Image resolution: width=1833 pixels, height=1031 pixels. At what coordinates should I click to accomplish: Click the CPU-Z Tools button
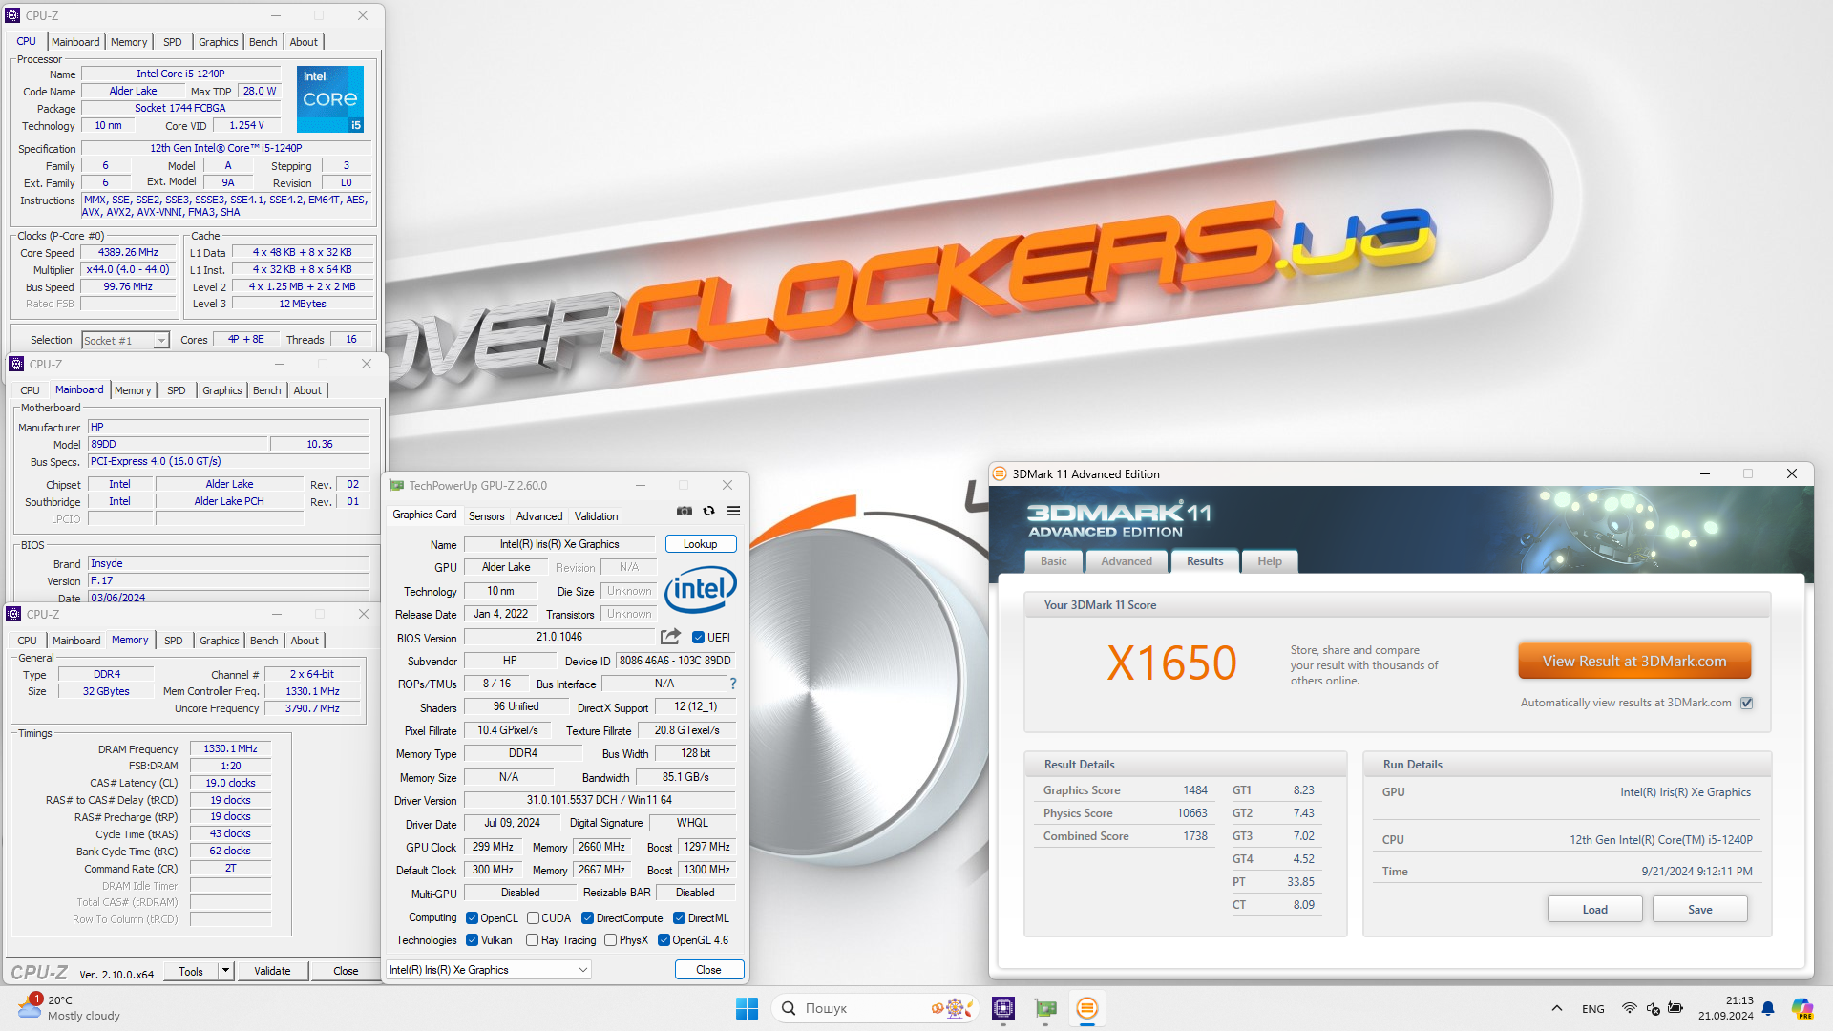[x=191, y=971]
